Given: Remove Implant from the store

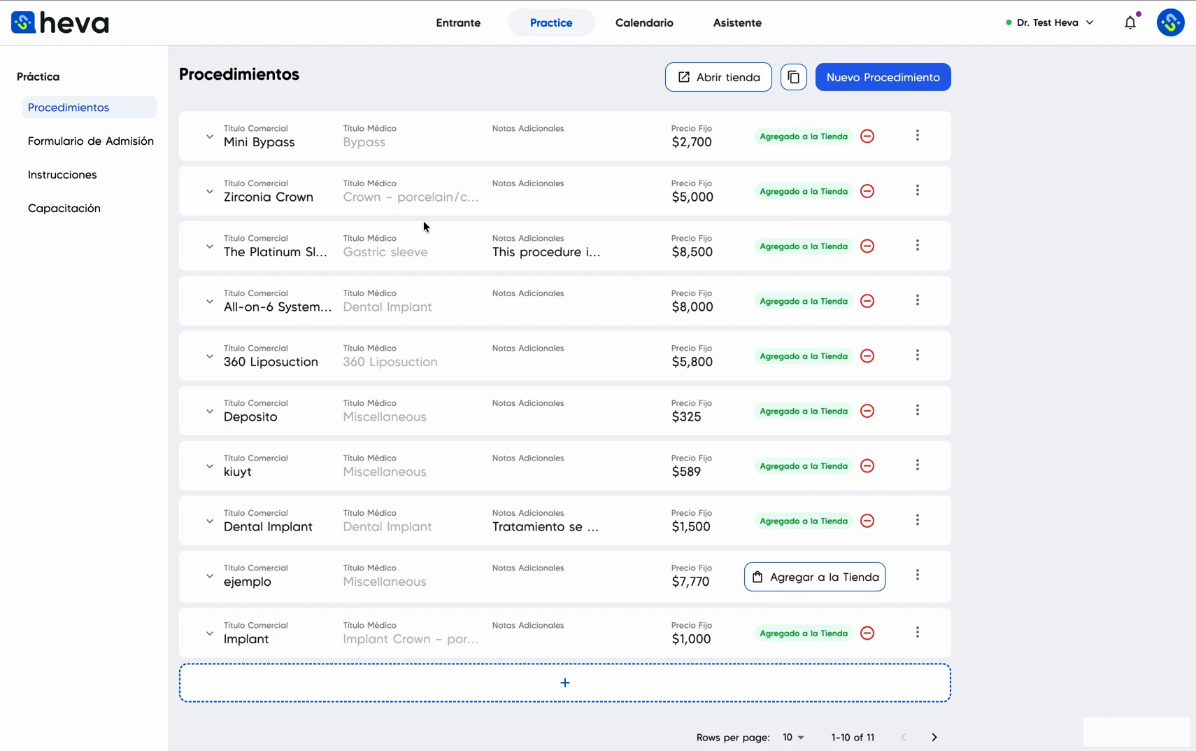Looking at the screenshot, I should point(867,633).
